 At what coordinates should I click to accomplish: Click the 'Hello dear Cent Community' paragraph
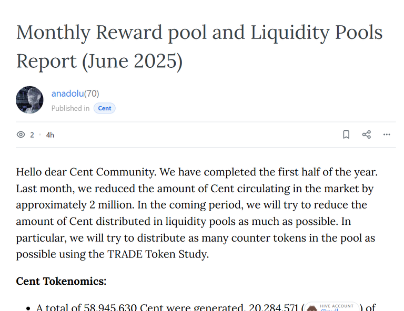(x=197, y=213)
